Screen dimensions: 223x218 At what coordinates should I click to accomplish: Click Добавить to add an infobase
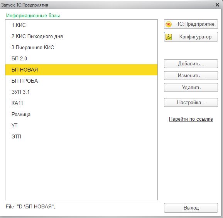[x=191, y=64]
